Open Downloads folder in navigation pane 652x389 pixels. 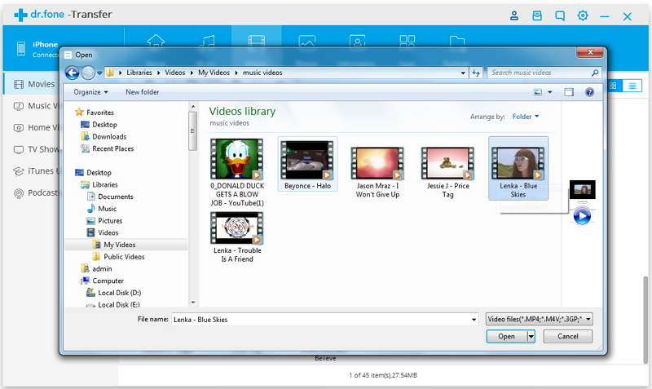[x=104, y=136]
